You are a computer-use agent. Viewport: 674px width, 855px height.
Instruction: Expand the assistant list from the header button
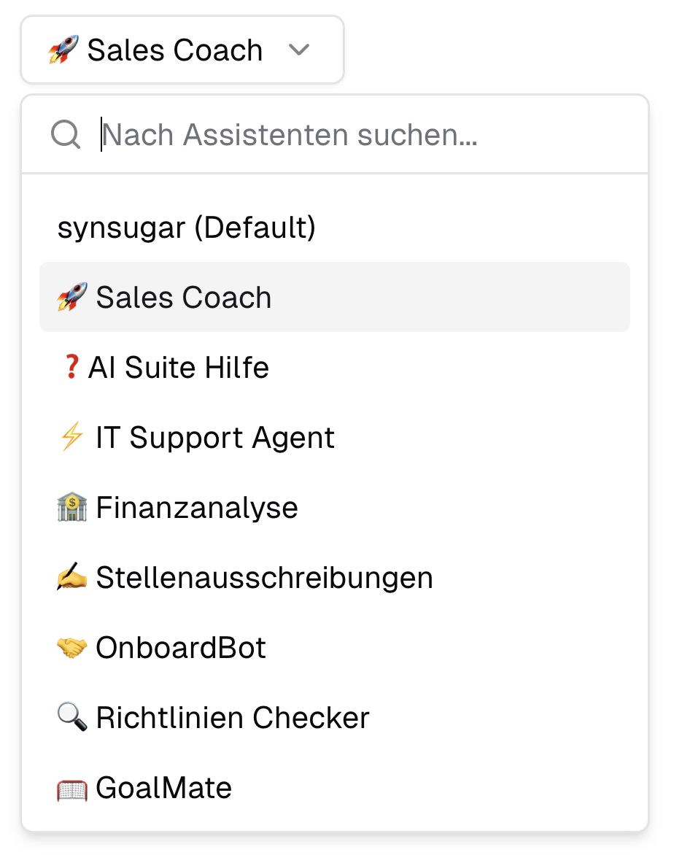tap(182, 50)
